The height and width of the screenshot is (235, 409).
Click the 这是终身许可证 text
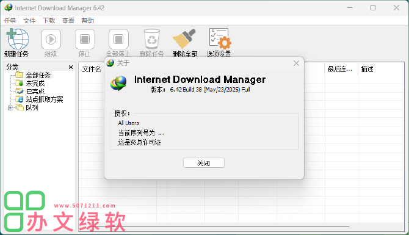pos(139,142)
